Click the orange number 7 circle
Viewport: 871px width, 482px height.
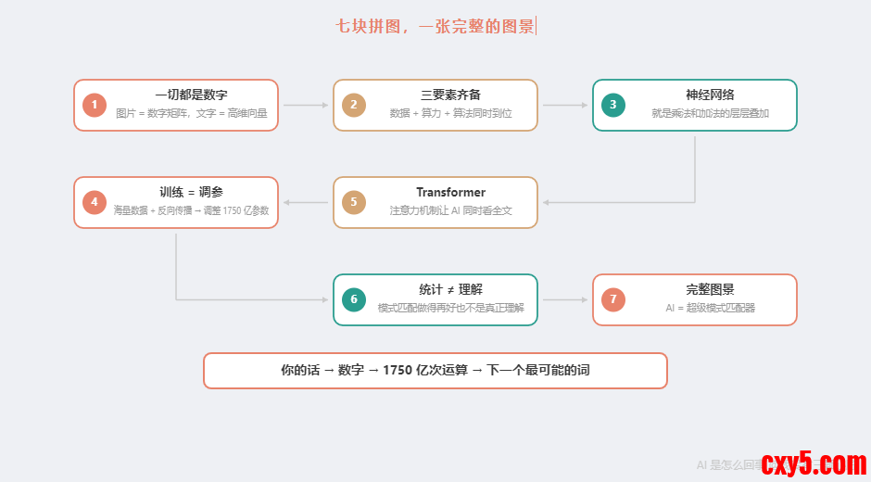[x=612, y=299]
